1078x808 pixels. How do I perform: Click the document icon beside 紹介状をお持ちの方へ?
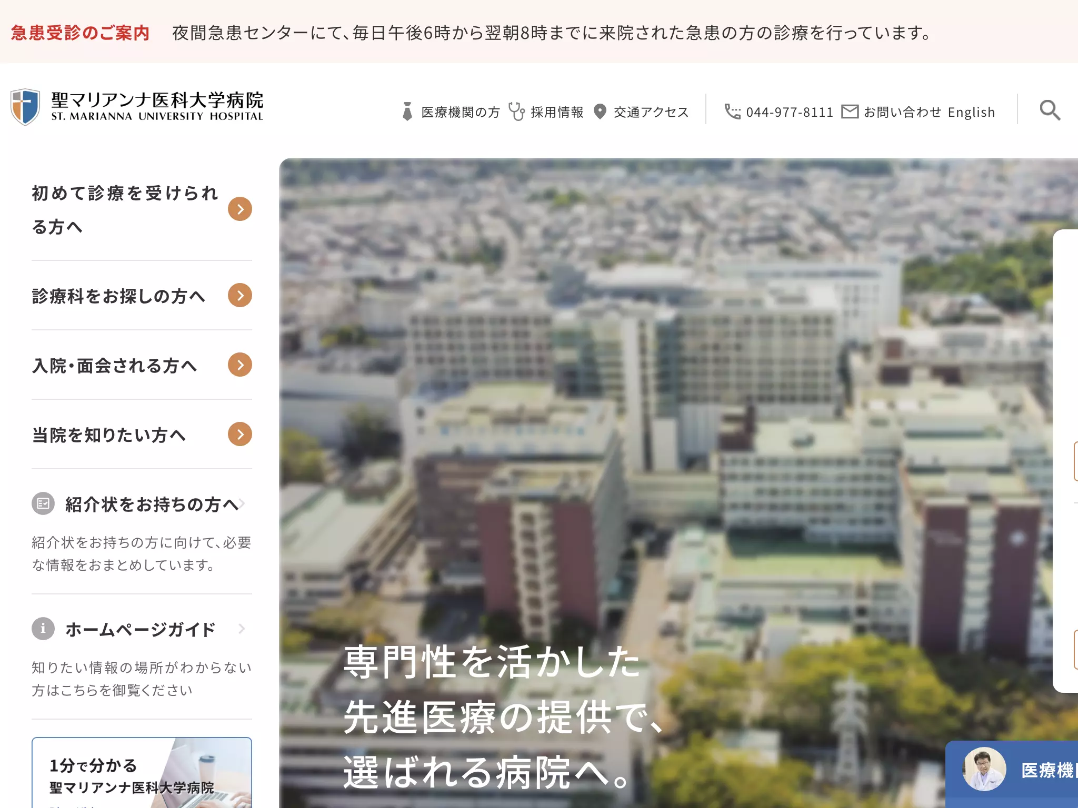click(43, 503)
